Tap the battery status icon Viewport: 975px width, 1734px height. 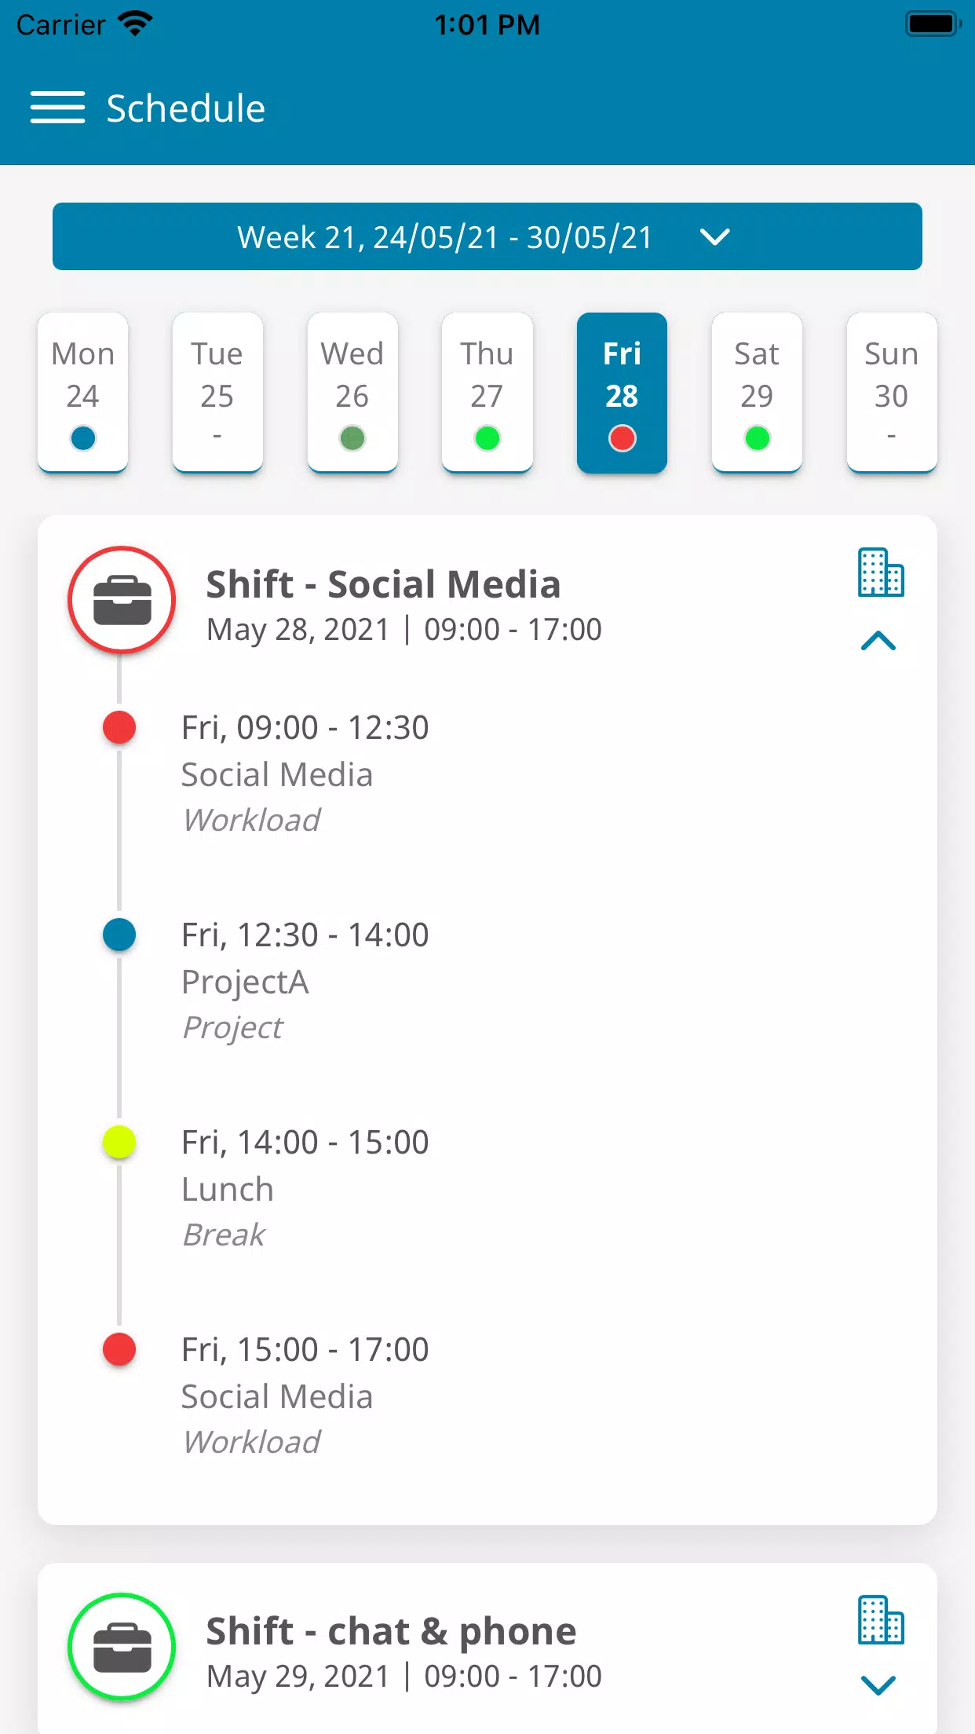pos(933,24)
